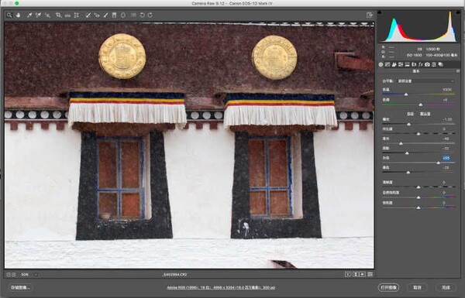Open the Basic panel flyout menu
Screen dimensions: 465x298
click(x=458, y=71)
